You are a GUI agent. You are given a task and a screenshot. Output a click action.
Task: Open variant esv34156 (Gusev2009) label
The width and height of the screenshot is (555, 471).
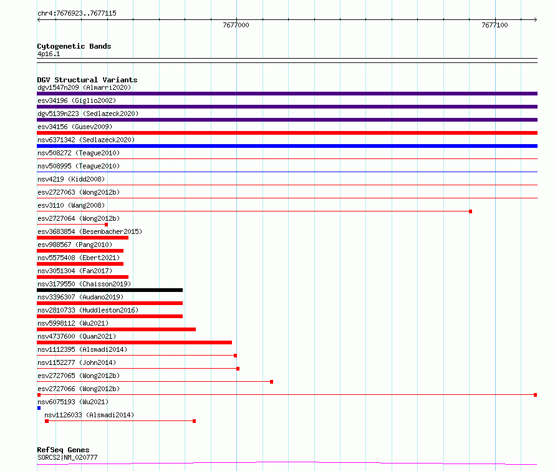(x=75, y=127)
